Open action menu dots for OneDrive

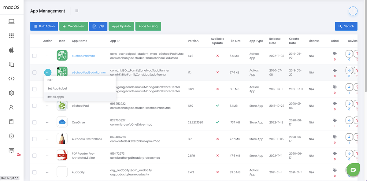(48, 122)
